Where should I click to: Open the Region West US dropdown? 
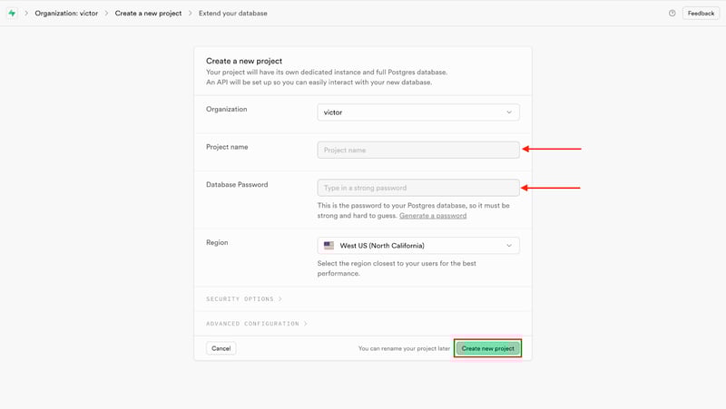(x=418, y=246)
